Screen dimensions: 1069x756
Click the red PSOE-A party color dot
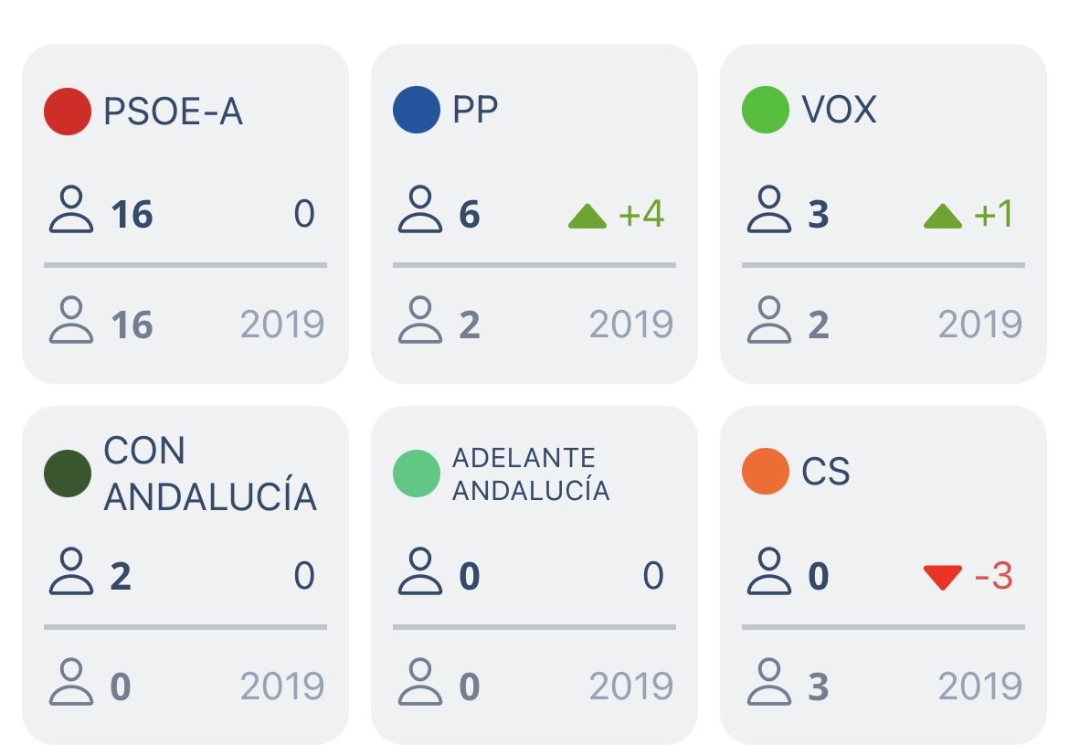[x=68, y=112]
